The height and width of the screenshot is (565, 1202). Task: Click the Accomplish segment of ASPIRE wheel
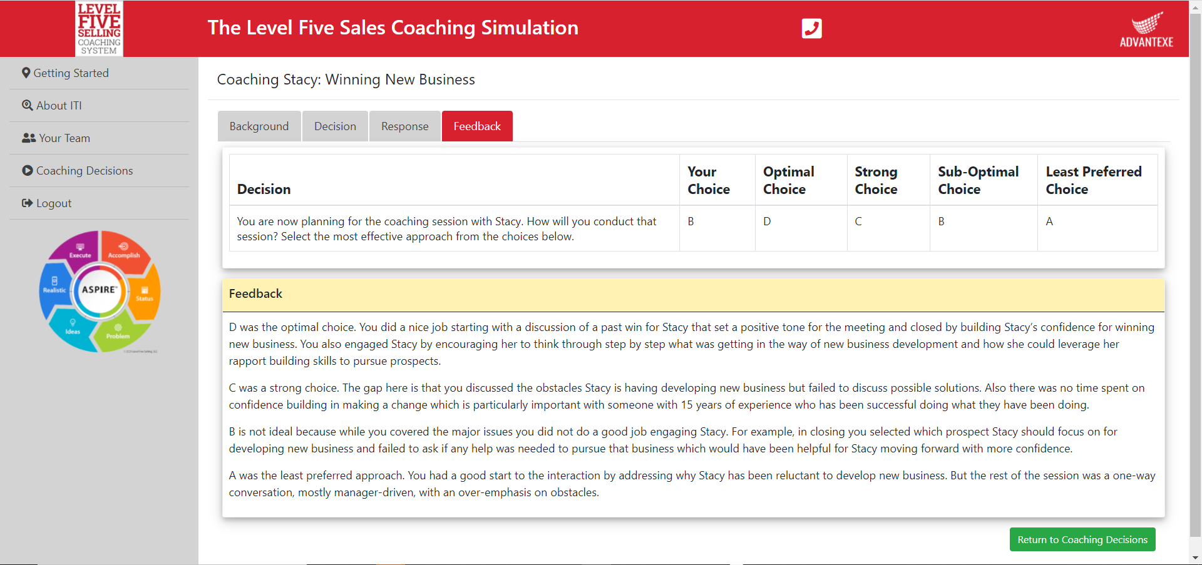coord(123,250)
